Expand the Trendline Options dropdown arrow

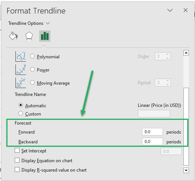48,23
